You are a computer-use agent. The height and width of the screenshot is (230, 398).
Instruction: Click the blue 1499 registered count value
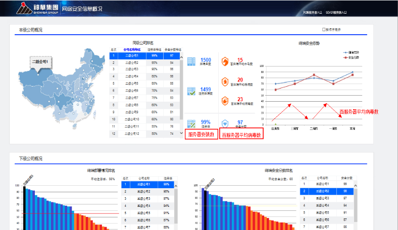point(206,89)
